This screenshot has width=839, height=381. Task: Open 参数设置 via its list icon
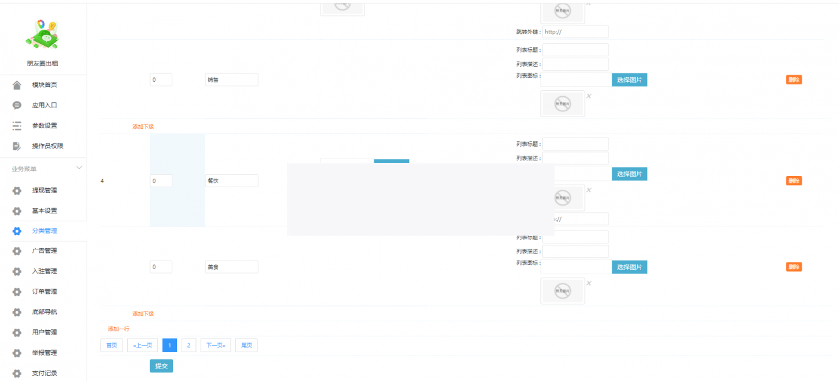16,125
